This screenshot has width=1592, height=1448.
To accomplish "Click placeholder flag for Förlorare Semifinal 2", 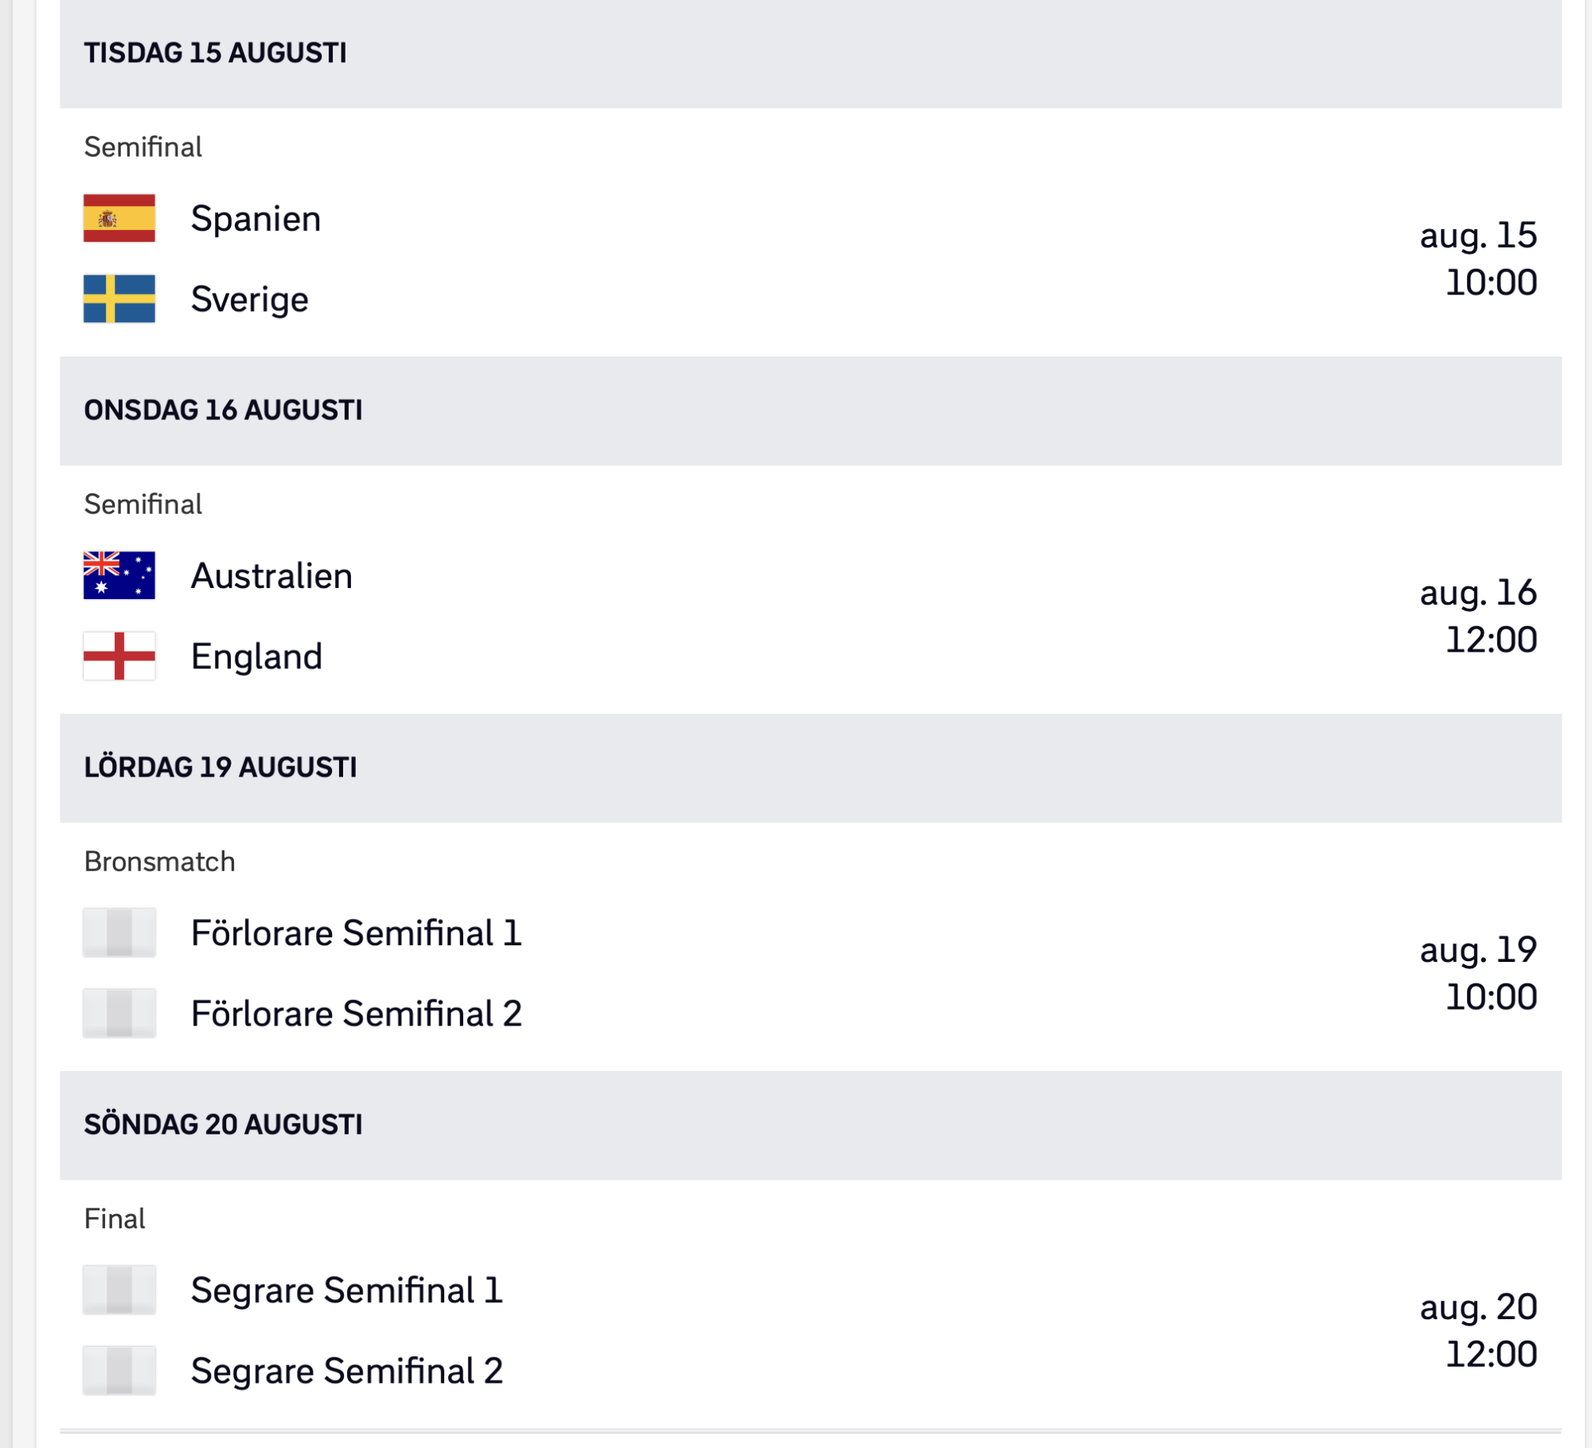I will (119, 1014).
